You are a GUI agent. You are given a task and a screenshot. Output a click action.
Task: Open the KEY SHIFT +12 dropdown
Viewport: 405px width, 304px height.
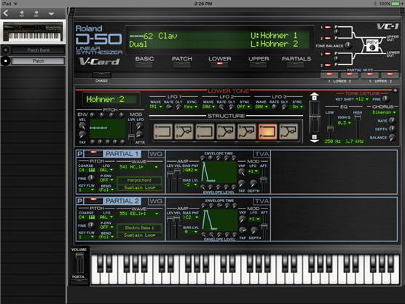pos(362,99)
